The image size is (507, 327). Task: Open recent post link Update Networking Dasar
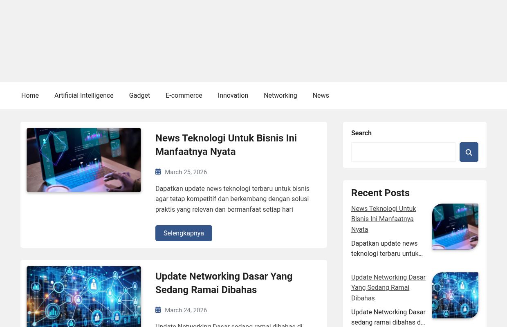coord(388,288)
